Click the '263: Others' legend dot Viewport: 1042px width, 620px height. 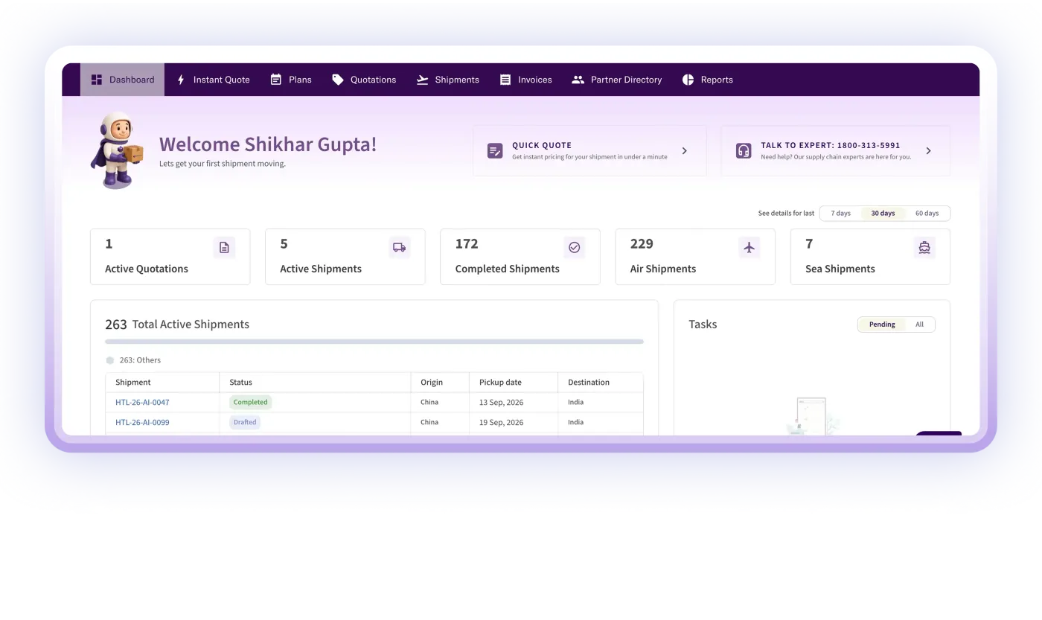[110, 360]
